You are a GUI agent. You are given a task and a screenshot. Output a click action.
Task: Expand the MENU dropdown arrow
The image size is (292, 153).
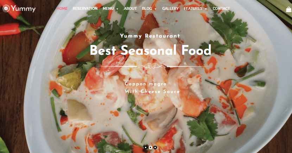pyautogui.click(x=117, y=9)
